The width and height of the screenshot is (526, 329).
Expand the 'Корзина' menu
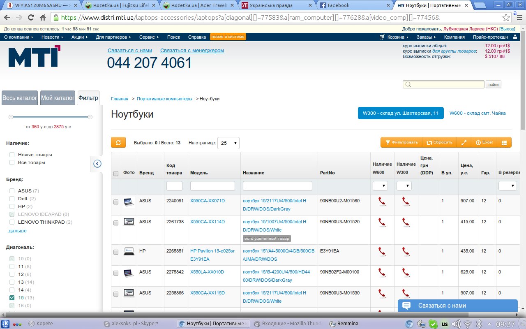(x=394, y=37)
